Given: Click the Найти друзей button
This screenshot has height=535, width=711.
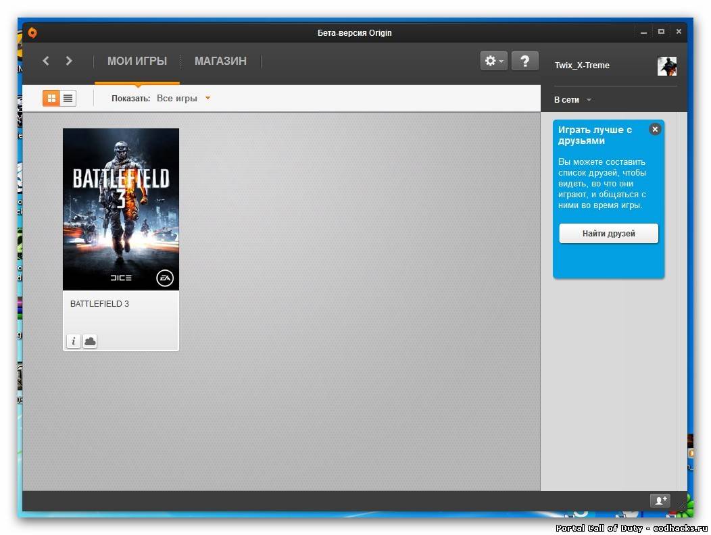Looking at the screenshot, I should [x=608, y=234].
